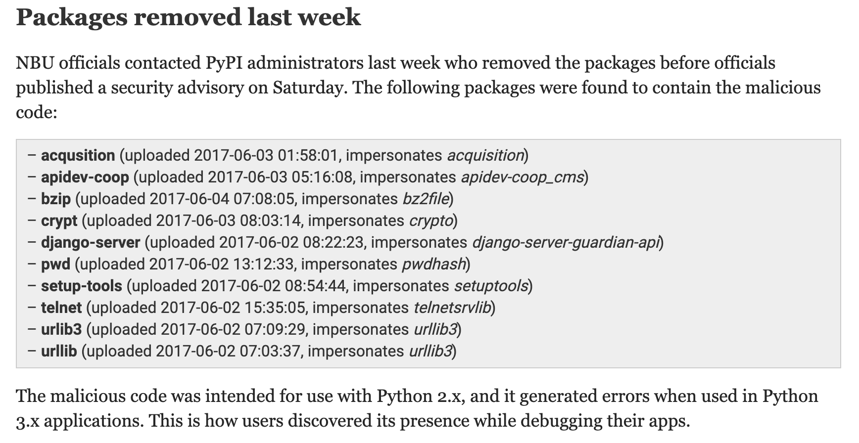859x443 pixels.
Task: Click the italic "pwdhash" name
Action: tap(434, 264)
